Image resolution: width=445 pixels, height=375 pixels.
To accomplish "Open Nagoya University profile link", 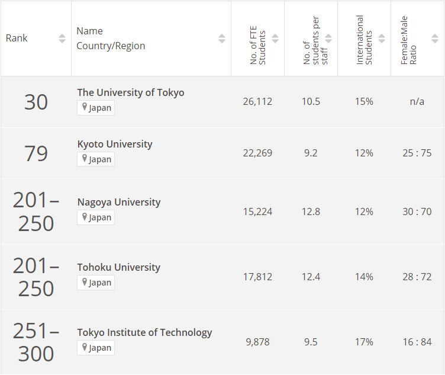I will point(119,202).
